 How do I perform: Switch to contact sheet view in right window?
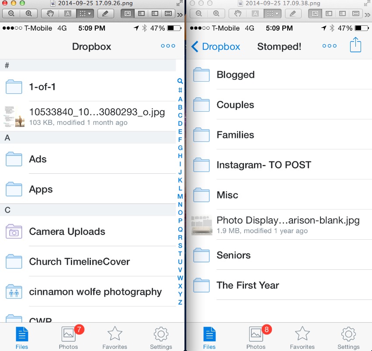coord(356,14)
